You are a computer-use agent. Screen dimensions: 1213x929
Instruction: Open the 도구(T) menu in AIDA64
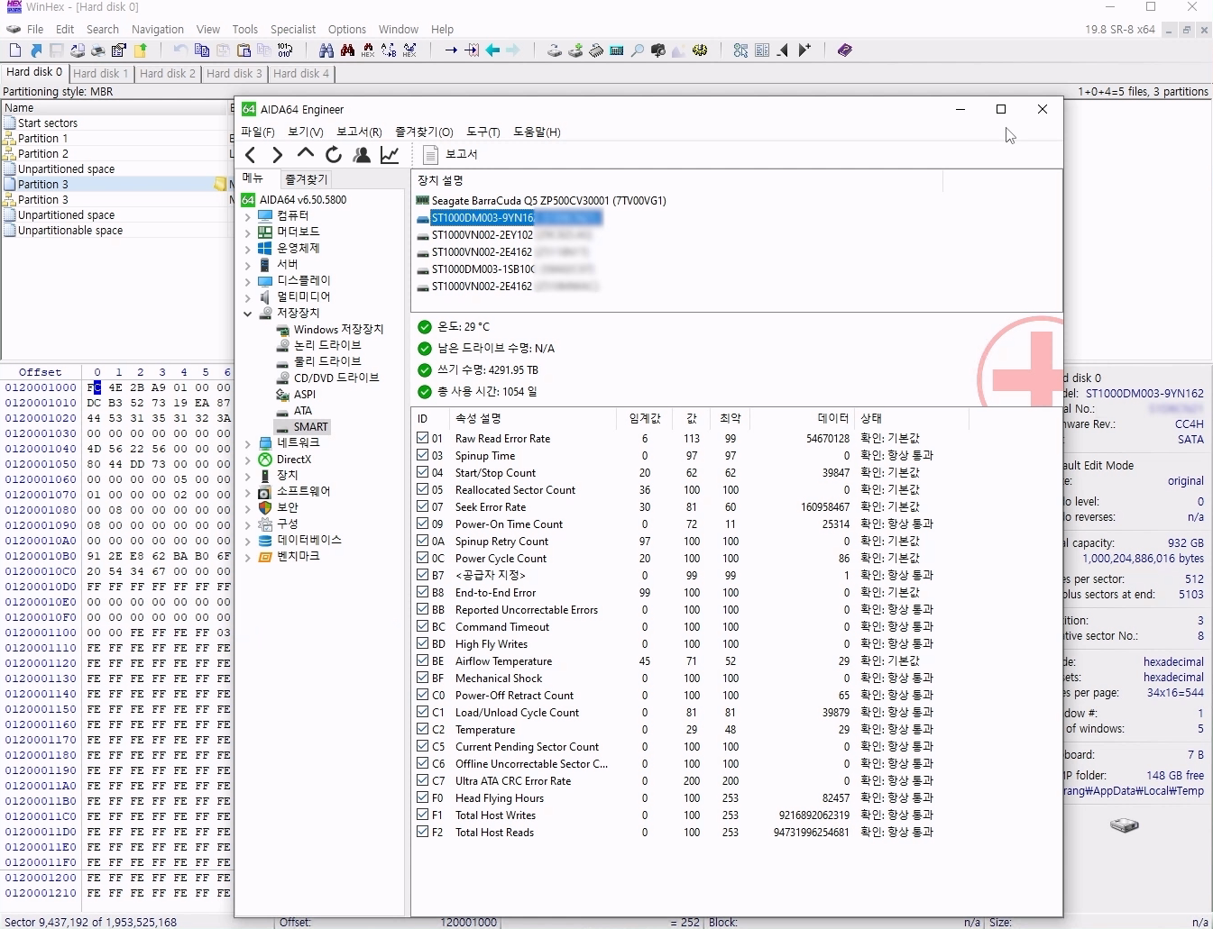coord(482,132)
